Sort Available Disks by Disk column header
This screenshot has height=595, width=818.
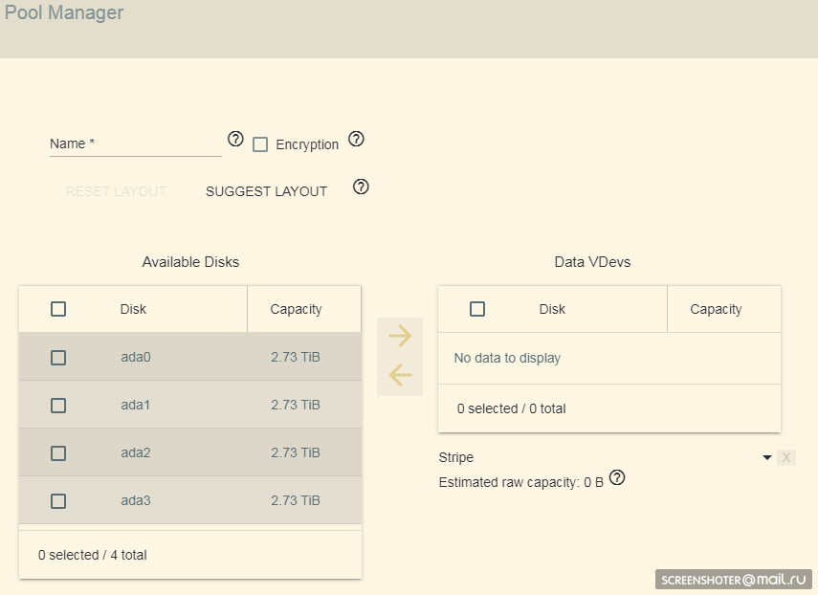[x=133, y=309]
